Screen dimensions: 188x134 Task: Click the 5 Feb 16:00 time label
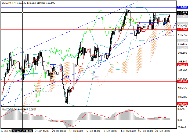coord(93,131)
